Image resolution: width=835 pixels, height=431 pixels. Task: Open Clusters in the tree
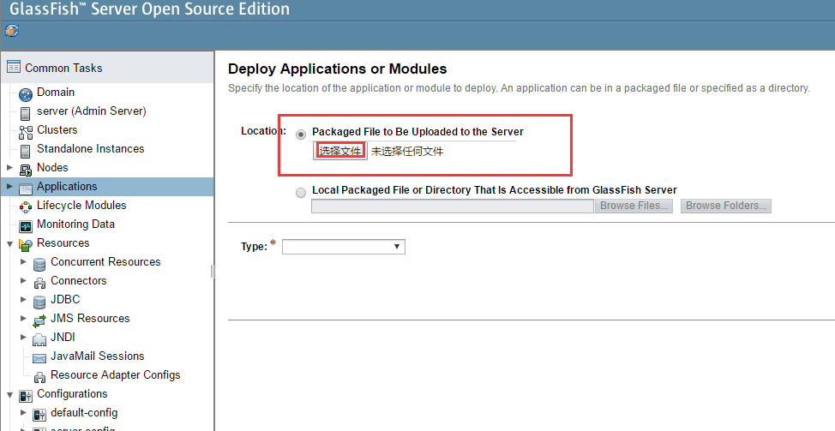[x=57, y=130]
